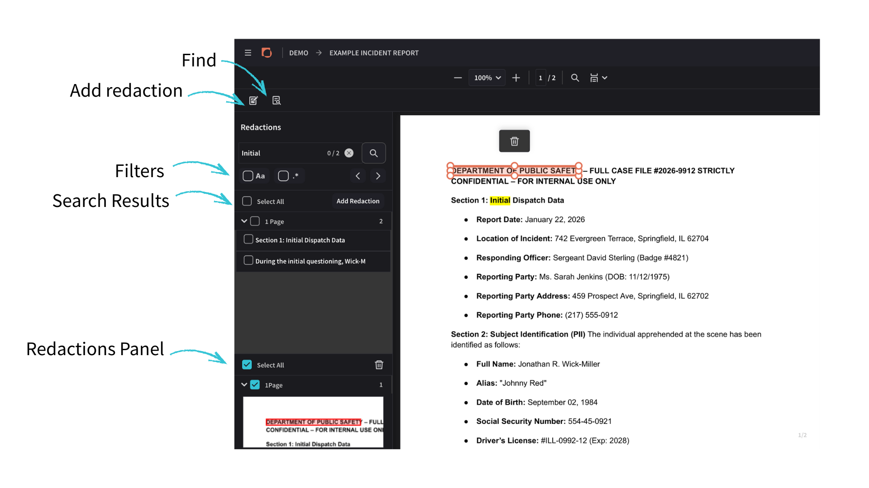Check Section 1: Initial Dispatch Data result
This screenshot has width=869, height=488.
(x=248, y=239)
